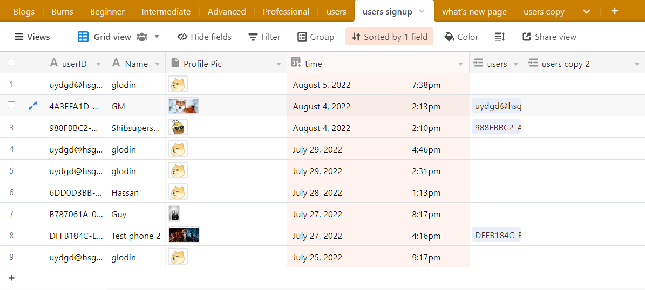The height and width of the screenshot is (290, 645).
Task: Click the Row height icon
Action: (499, 37)
